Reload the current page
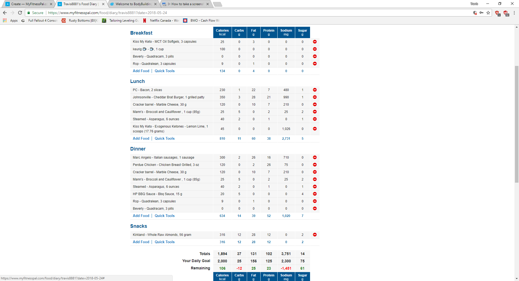 [20, 13]
